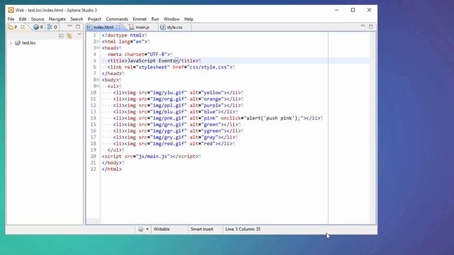Open the Window menu
This screenshot has height=255, width=454.
click(x=172, y=19)
